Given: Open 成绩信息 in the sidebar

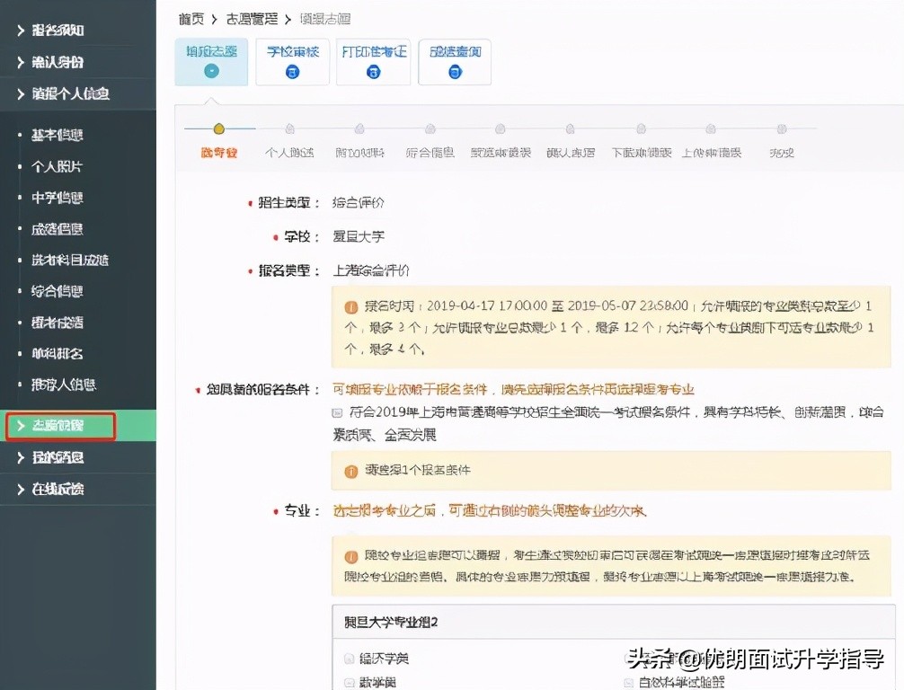Looking at the screenshot, I should tap(58, 229).
